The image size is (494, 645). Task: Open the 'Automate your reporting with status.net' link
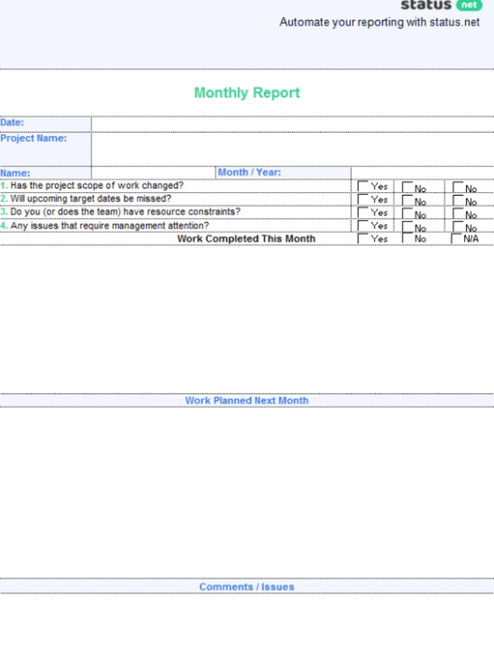pos(379,22)
